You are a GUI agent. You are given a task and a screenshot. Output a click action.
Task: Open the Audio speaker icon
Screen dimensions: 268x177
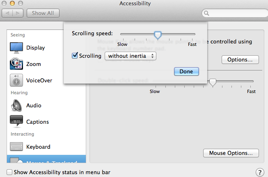pos(16,105)
